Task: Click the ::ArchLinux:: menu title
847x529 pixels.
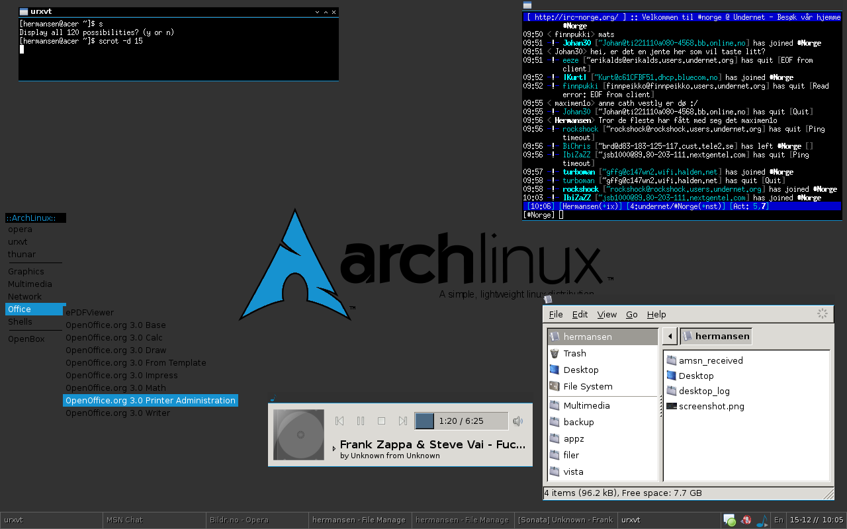Action: tap(36, 218)
